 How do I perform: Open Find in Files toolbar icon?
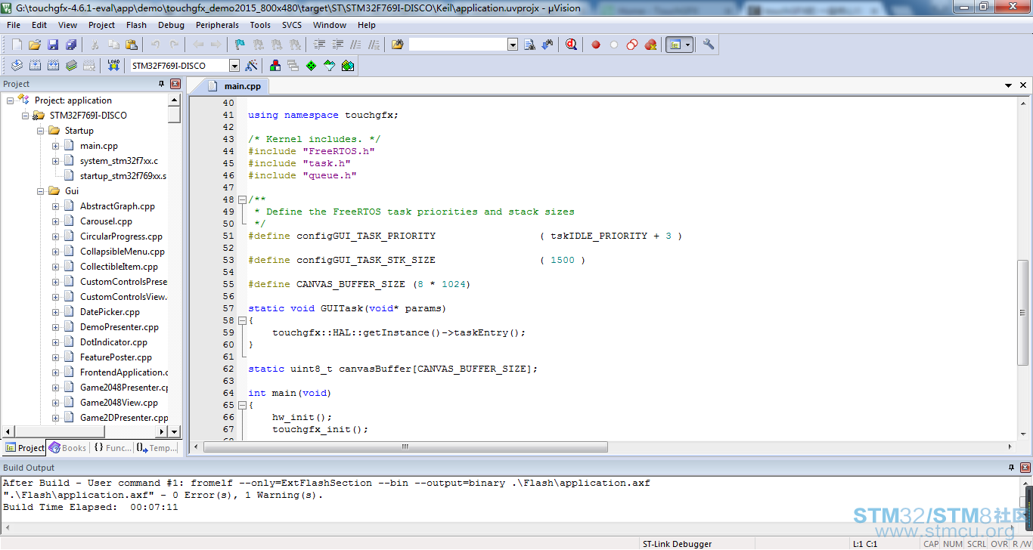398,45
